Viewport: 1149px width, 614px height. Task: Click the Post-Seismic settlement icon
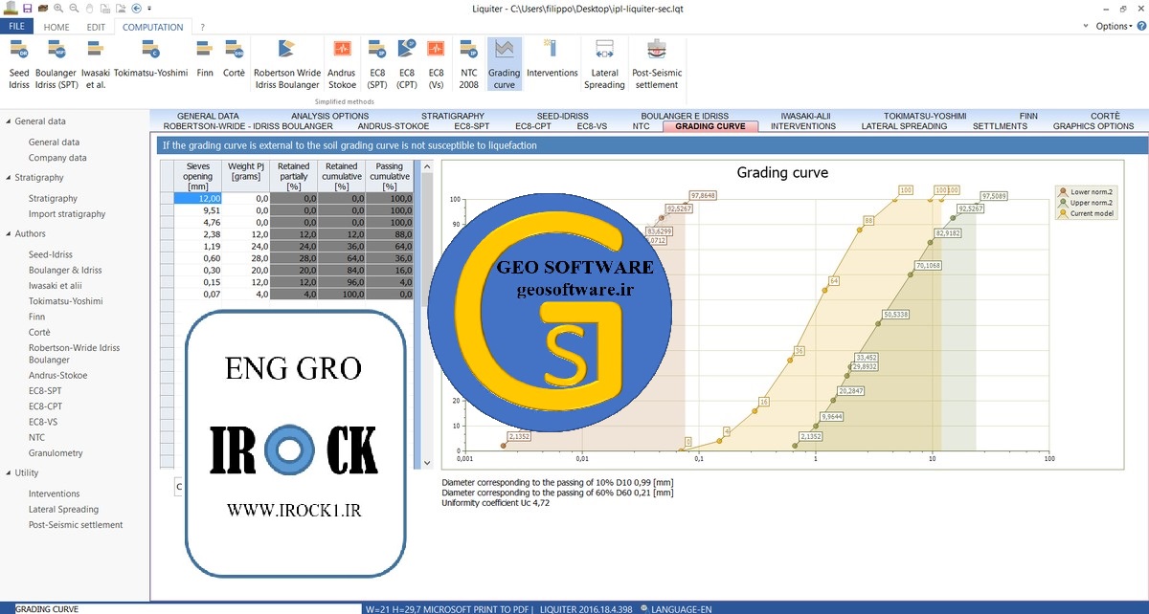point(656,50)
